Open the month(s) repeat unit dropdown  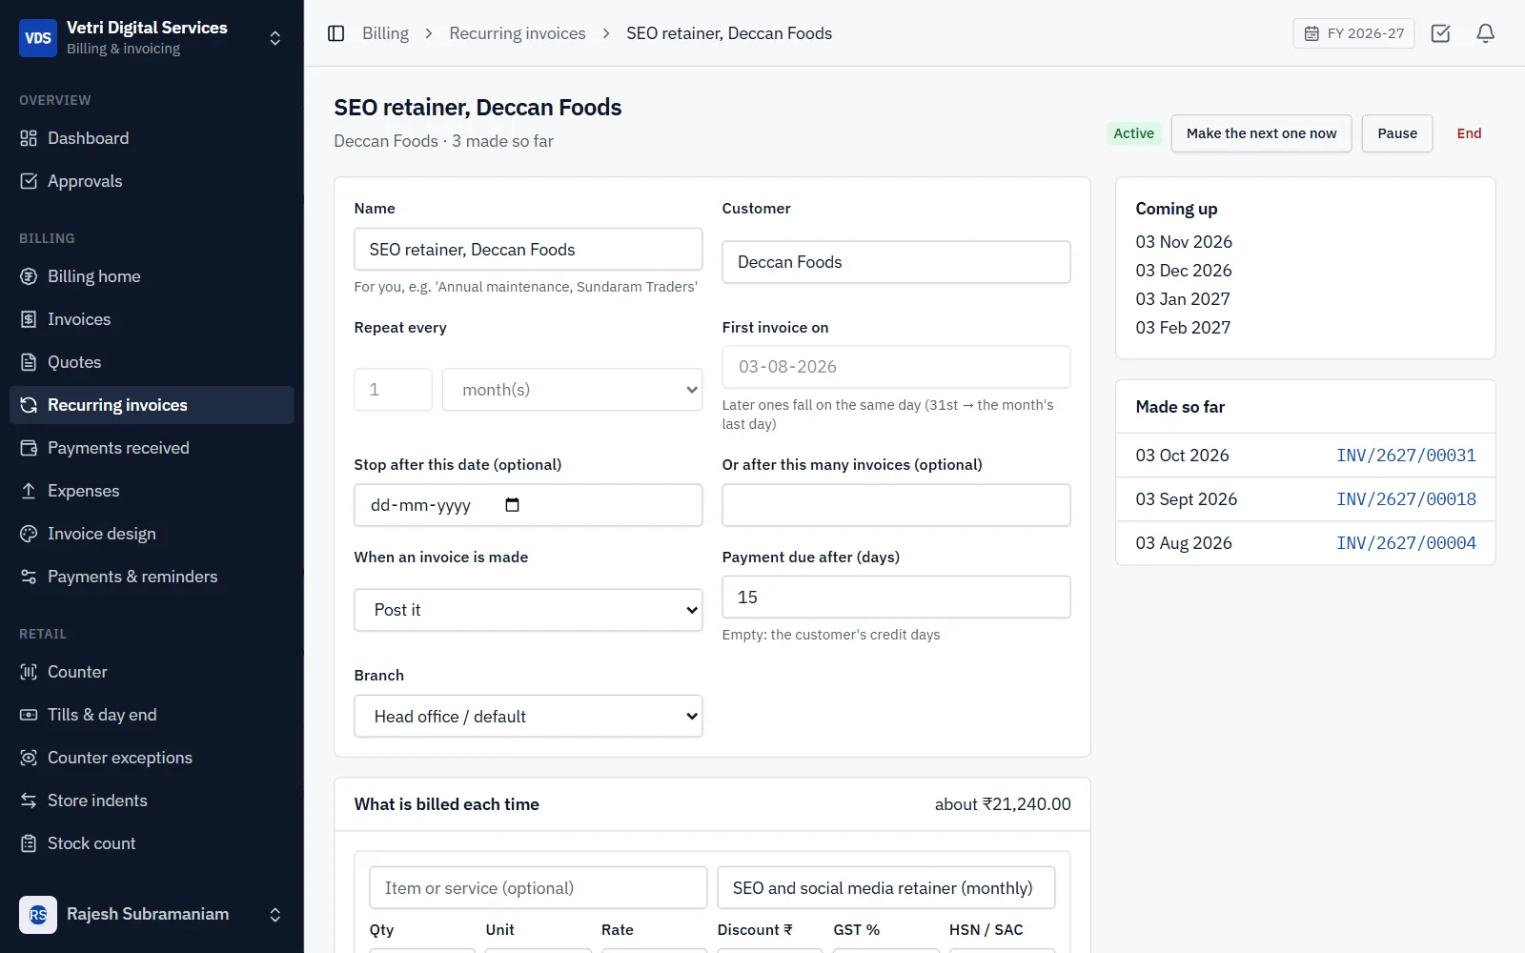coord(572,390)
